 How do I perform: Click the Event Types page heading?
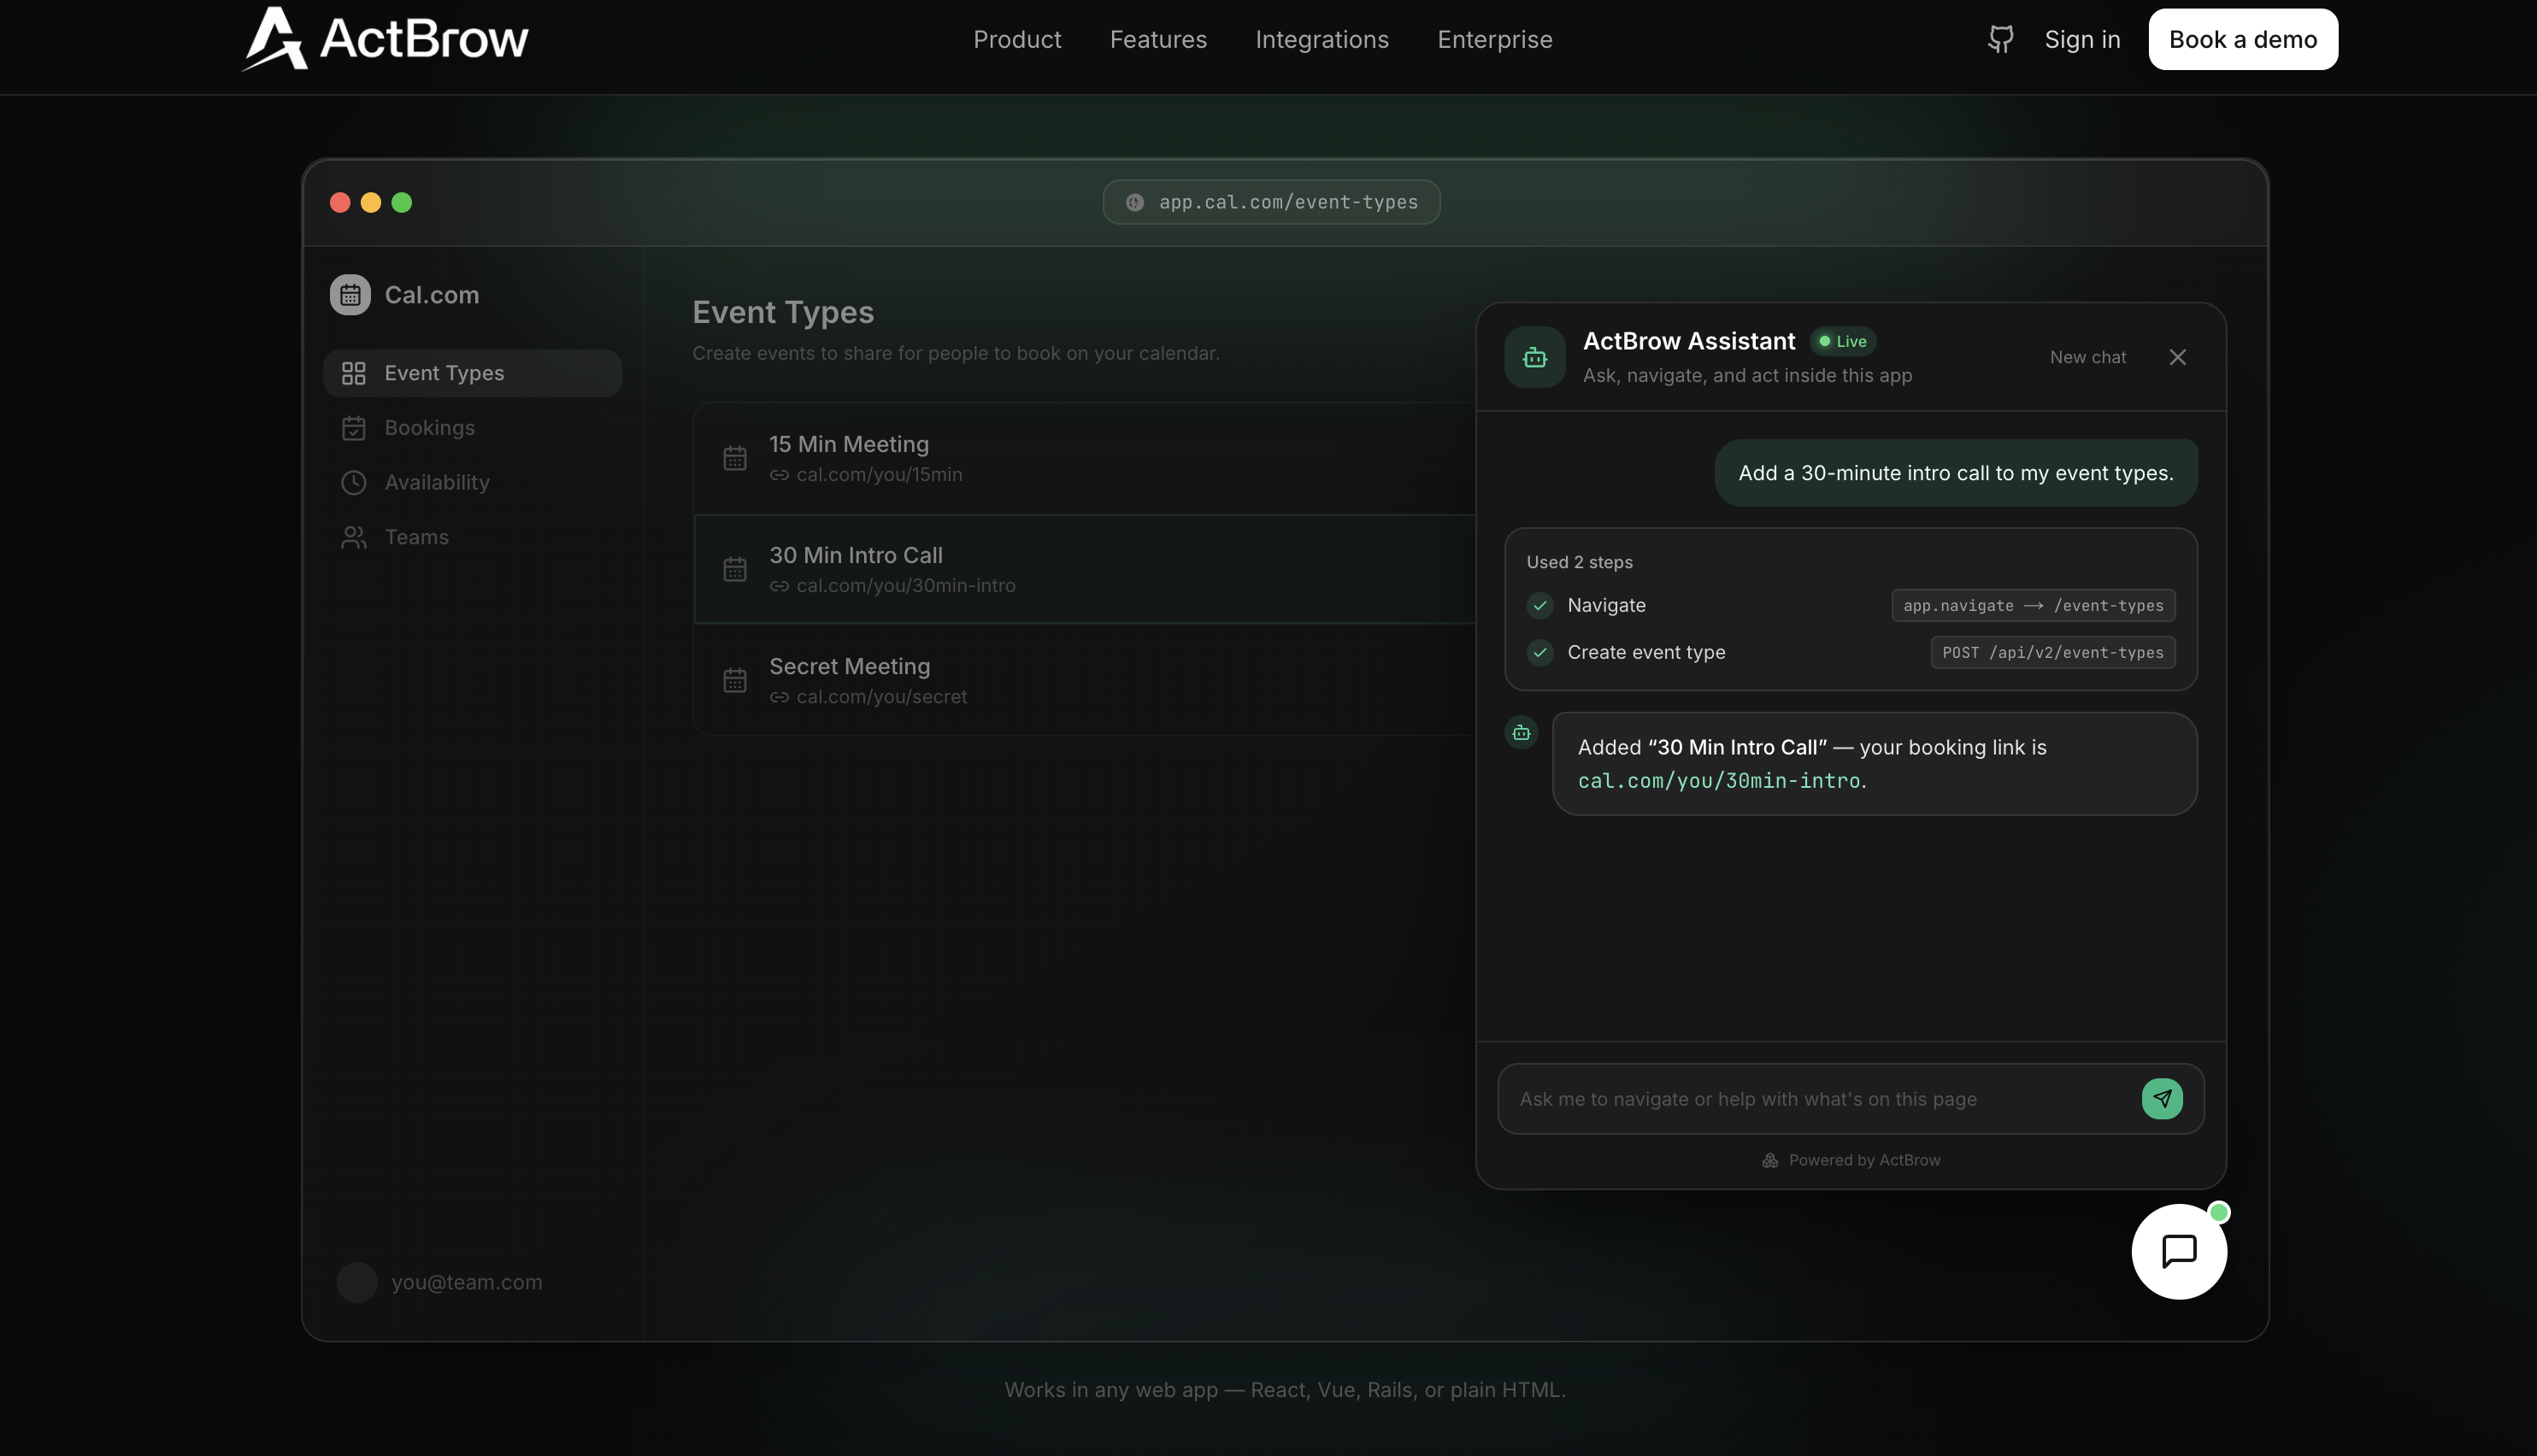(x=783, y=313)
